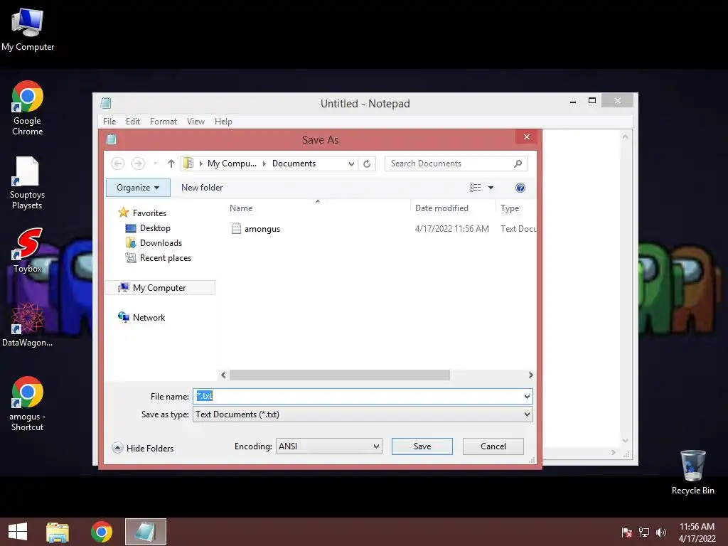Open Souptoys Playsets desktop shortcut

[27, 183]
